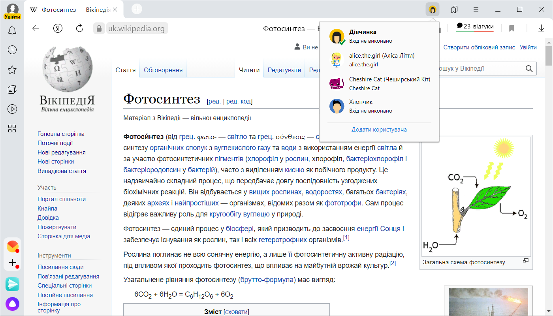Click the padlock site security icon

coord(99,28)
